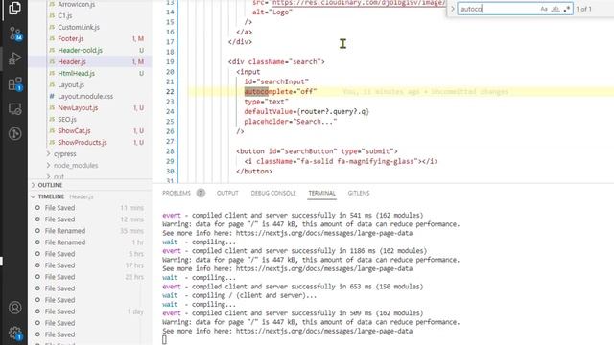The height and width of the screenshot is (345, 614).
Task: Open the Run and Debug view
Action: point(14,58)
